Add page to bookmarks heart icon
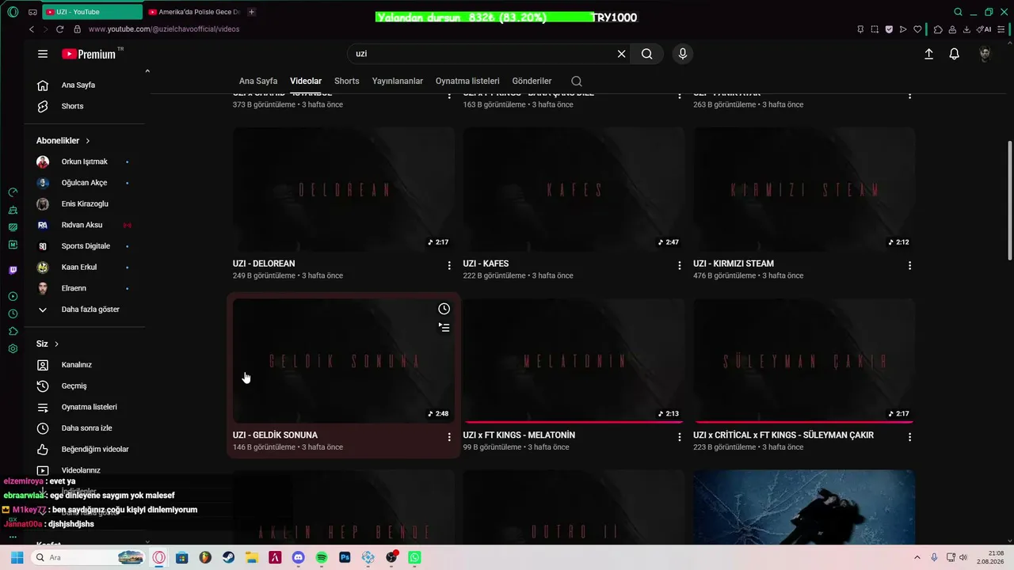 point(917,29)
